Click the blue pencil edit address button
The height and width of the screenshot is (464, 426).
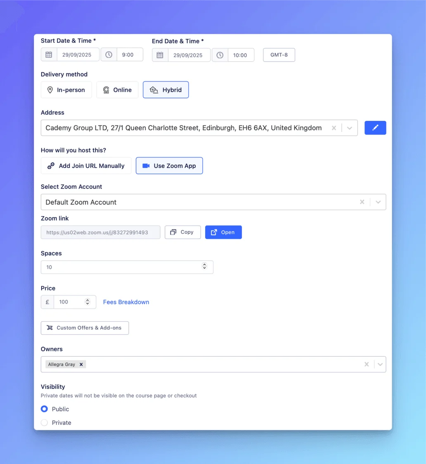[375, 128]
